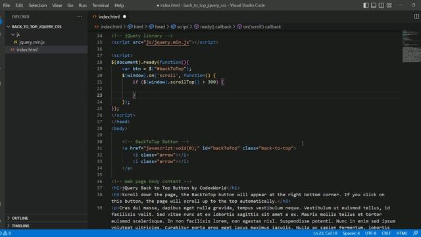Screen dimensions: 421x237
Task: Open Explorer Views and More Actions ellipsis
Action: (x=80, y=16)
